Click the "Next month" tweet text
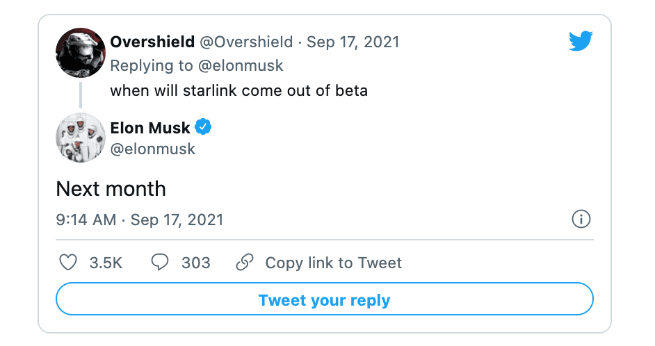 111,189
